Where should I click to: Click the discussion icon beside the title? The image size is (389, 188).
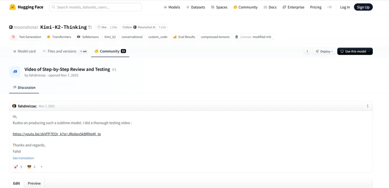tap(15, 72)
